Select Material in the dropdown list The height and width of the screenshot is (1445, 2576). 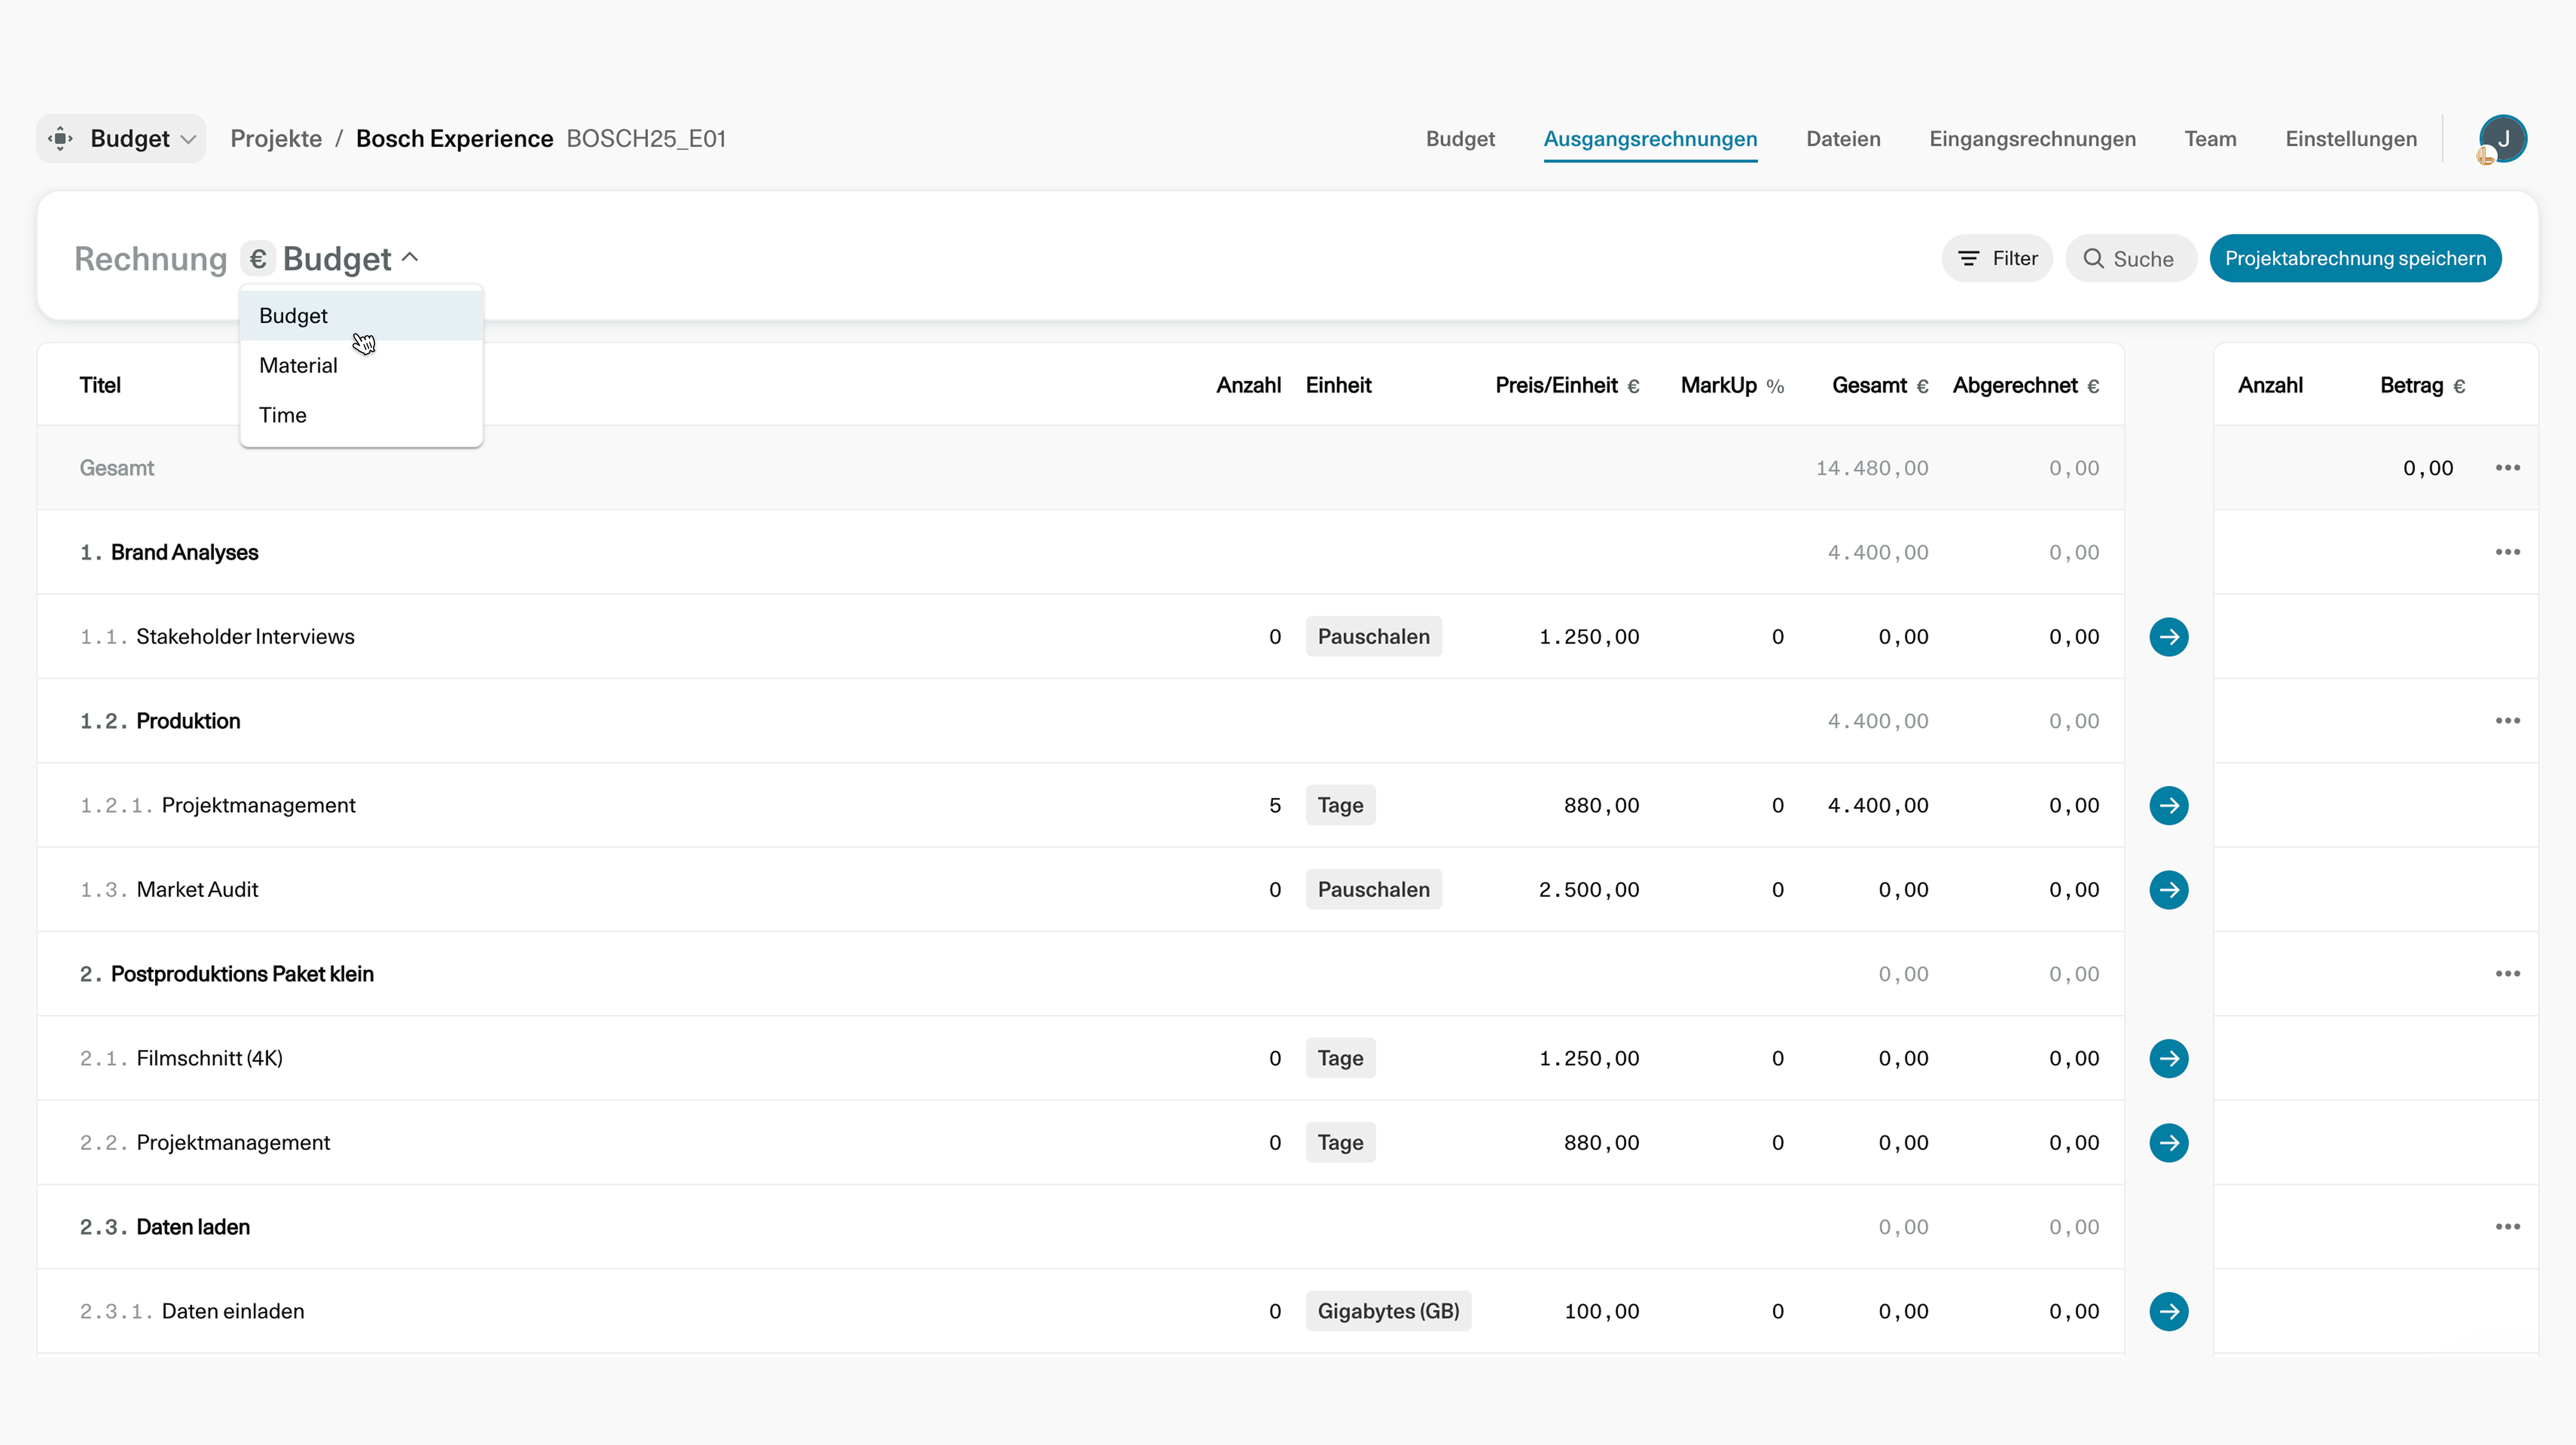pos(361,366)
